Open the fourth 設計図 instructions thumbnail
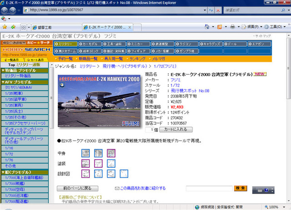Screen dimensions: 291x210 [x=124, y=174]
